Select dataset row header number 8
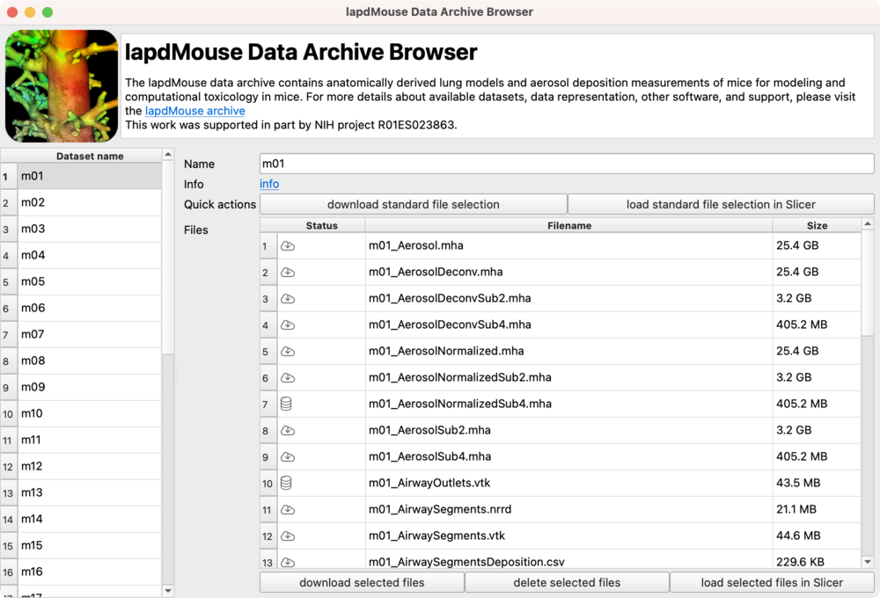Image resolution: width=880 pixels, height=598 pixels. coord(9,361)
